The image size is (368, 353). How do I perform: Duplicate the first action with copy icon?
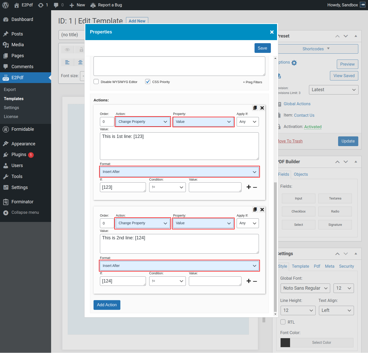[255, 108]
